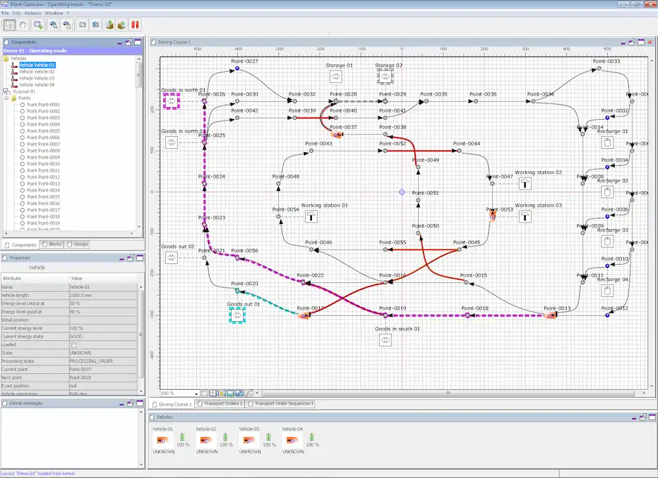Click the create transport order icon
Screen dimensions: 658x478
point(109,25)
